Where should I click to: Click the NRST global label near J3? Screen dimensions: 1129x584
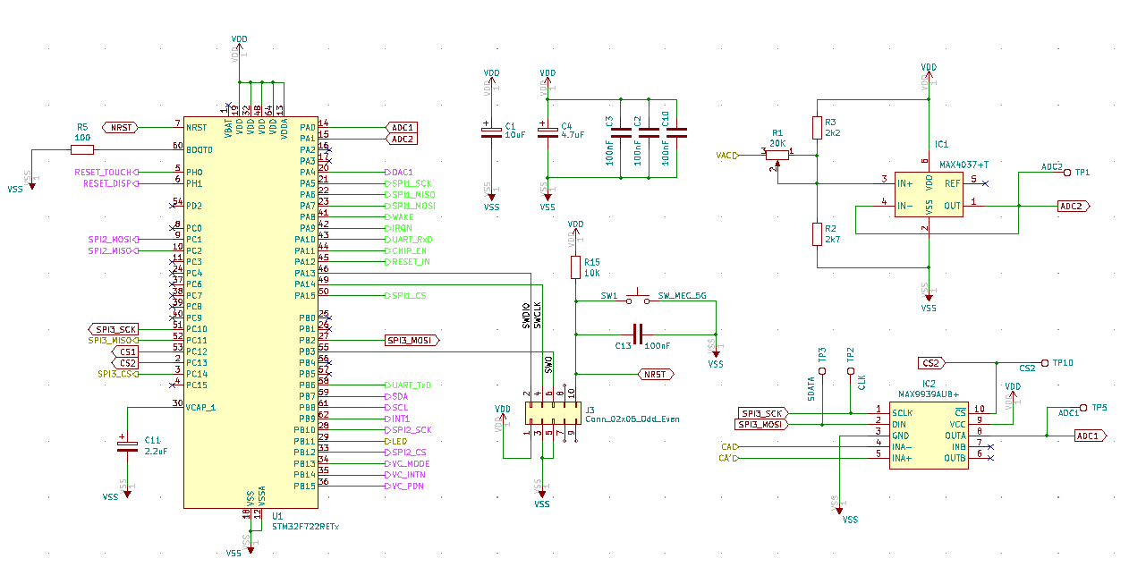(656, 374)
